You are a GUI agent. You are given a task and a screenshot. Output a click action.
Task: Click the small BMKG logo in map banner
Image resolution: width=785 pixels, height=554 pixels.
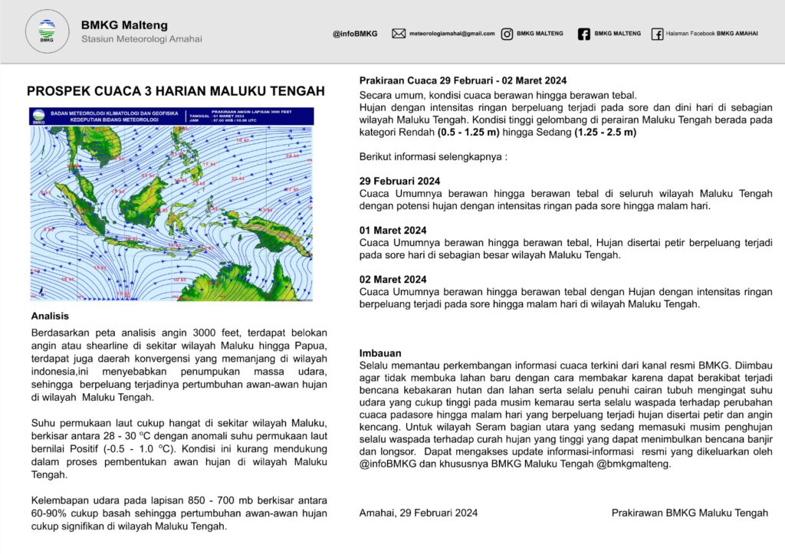[x=38, y=117]
